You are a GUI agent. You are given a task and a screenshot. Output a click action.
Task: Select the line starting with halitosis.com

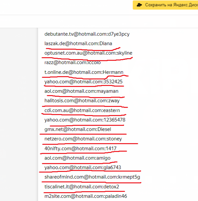tap(82, 101)
